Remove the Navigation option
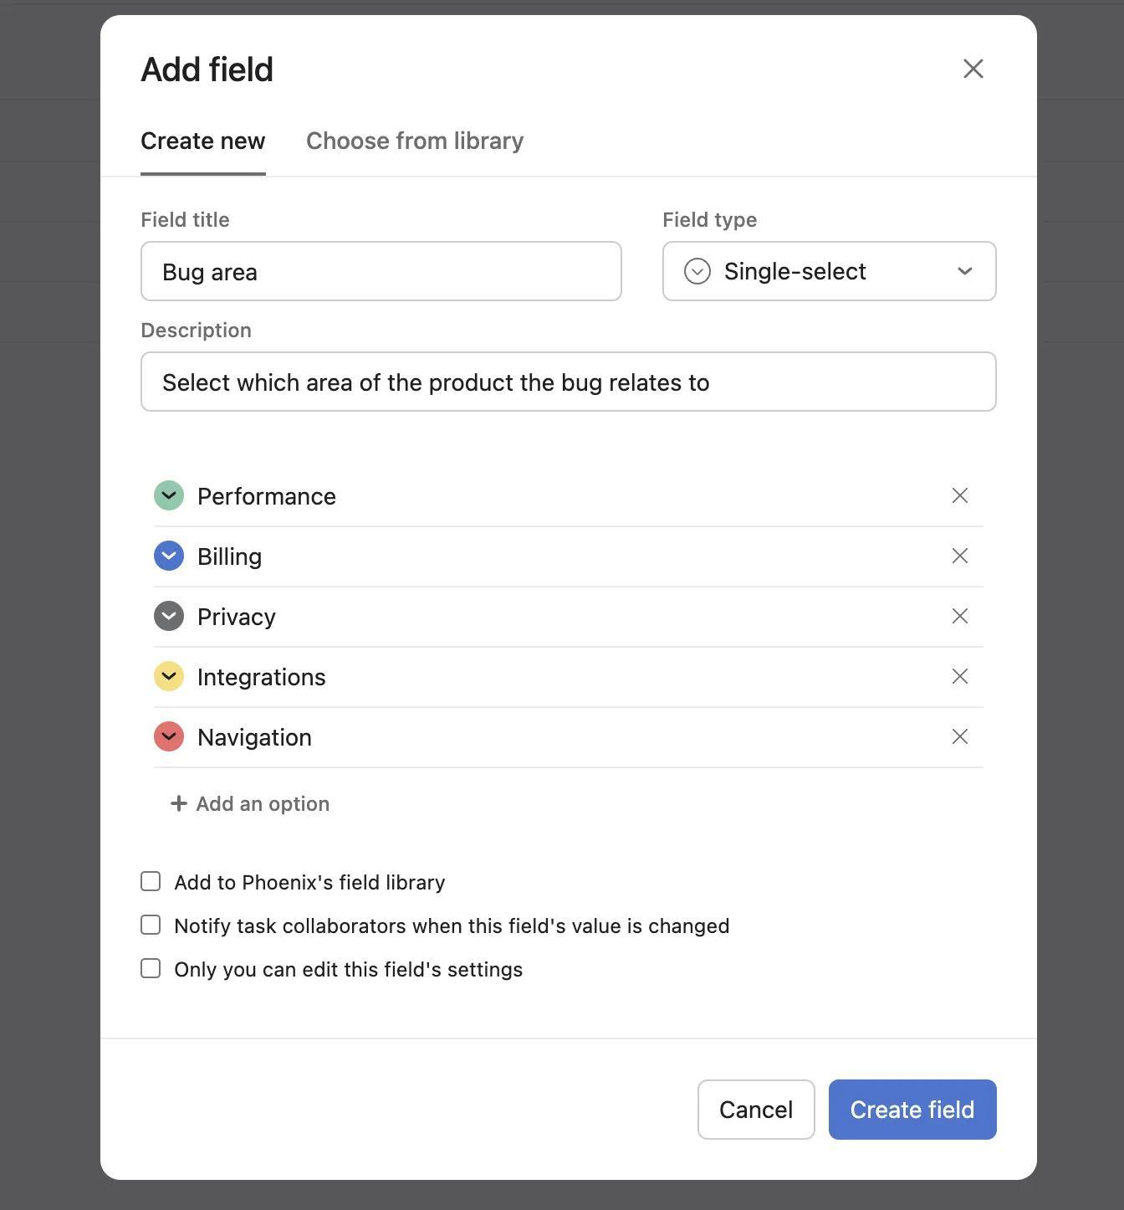 click(959, 736)
